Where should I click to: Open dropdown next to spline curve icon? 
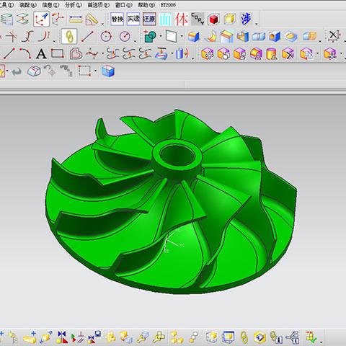click(102, 53)
